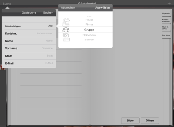Choose the Gruppe group icon
Screen dimensions: 174x127
pos(66,30)
